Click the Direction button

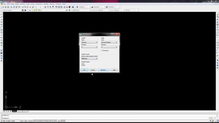pyautogui.click(x=103, y=70)
